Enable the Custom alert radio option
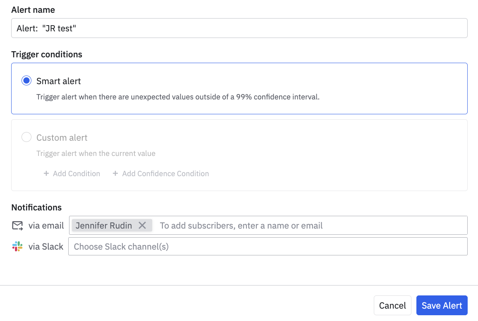This screenshot has height=321, width=478. point(26,137)
